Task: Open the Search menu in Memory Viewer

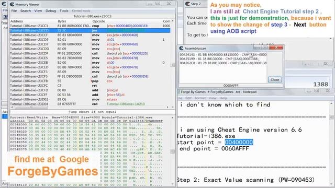Action: 26,10
